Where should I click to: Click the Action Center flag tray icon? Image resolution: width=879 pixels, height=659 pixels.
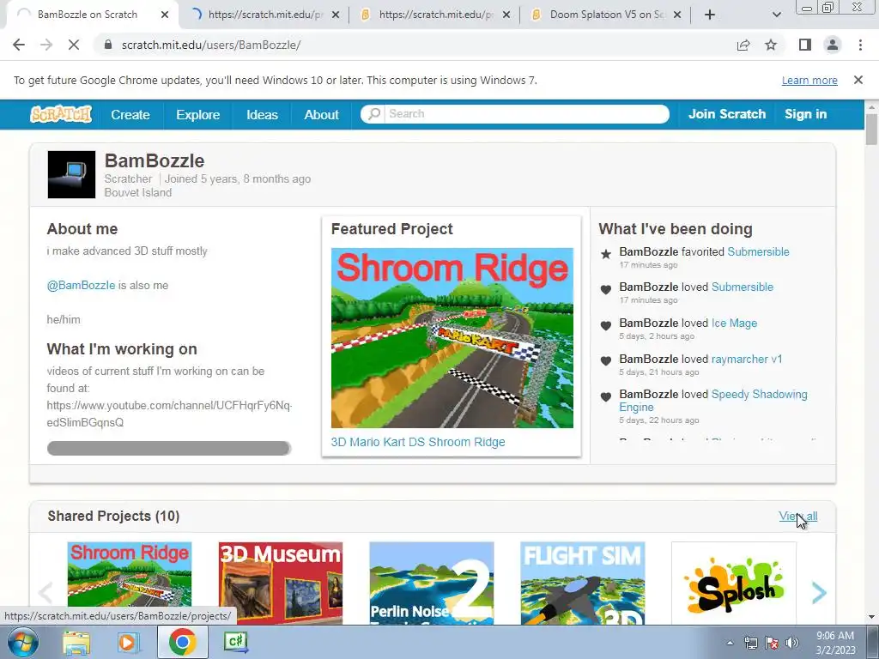pyautogui.click(x=772, y=643)
